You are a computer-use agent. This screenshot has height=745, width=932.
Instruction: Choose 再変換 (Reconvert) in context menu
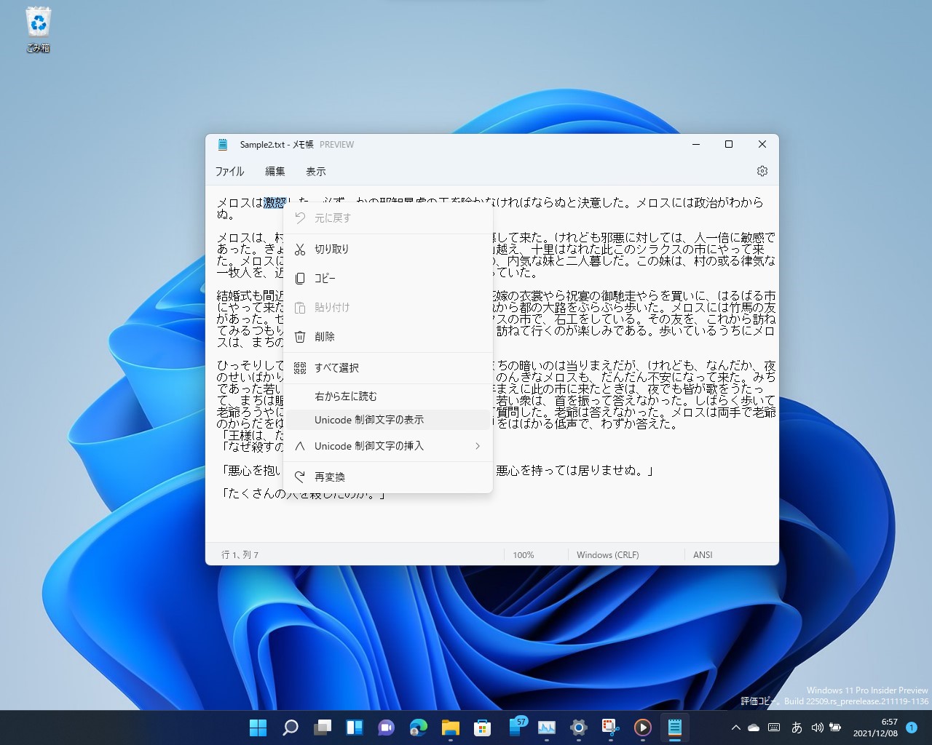coord(387,477)
